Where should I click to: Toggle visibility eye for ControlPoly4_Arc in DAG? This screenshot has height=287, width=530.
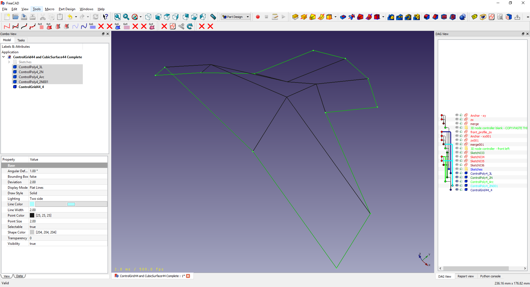tap(457, 182)
